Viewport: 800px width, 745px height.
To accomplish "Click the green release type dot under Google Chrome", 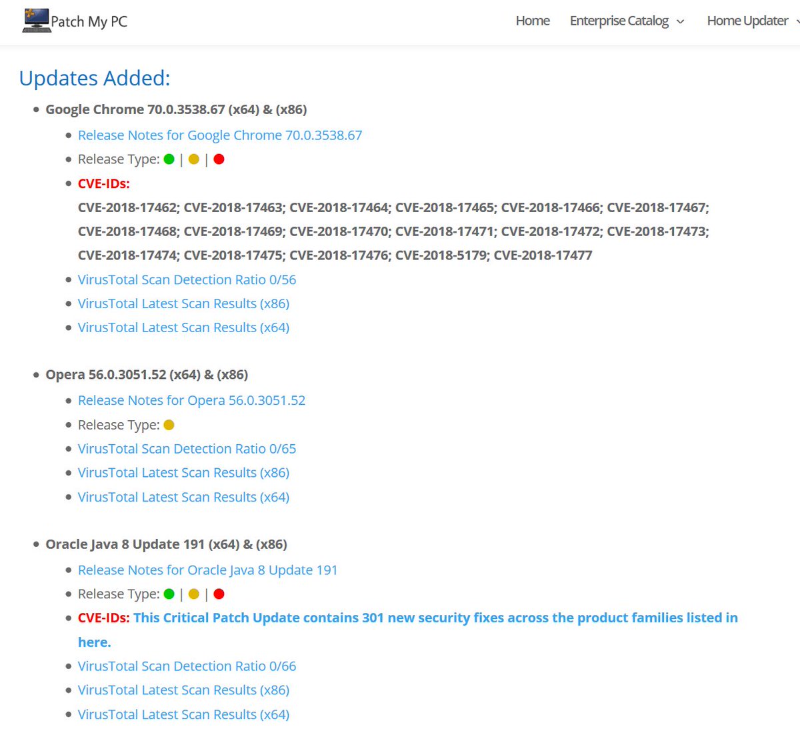I will tap(169, 159).
